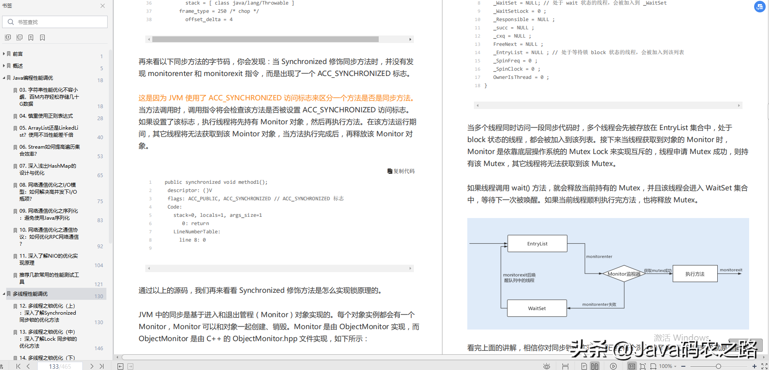The width and height of the screenshot is (769, 370).
Task: Expand all bookmarks icon
Action: 8,38
